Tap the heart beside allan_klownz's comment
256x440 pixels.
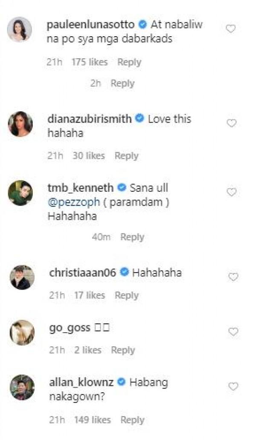233,387
